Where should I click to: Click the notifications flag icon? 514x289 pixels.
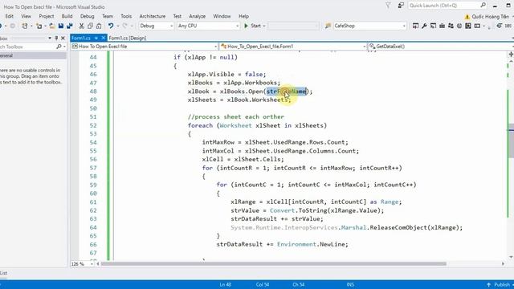[388, 6]
